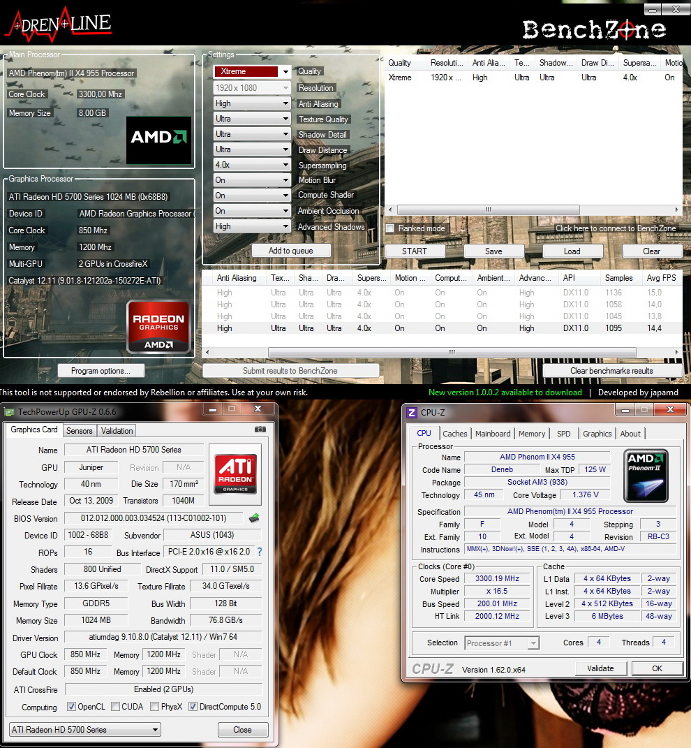Click Clear benchmarks results button
The height and width of the screenshot is (748, 691).
point(612,371)
